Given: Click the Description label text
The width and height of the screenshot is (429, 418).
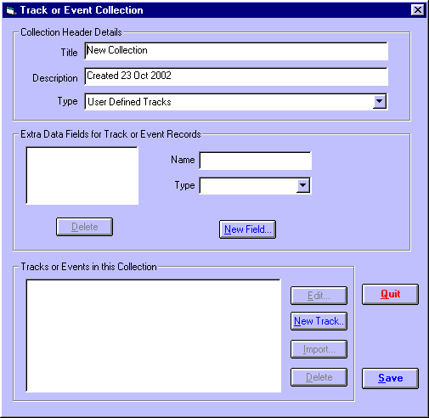Looking at the screenshot, I should click(55, 78).
